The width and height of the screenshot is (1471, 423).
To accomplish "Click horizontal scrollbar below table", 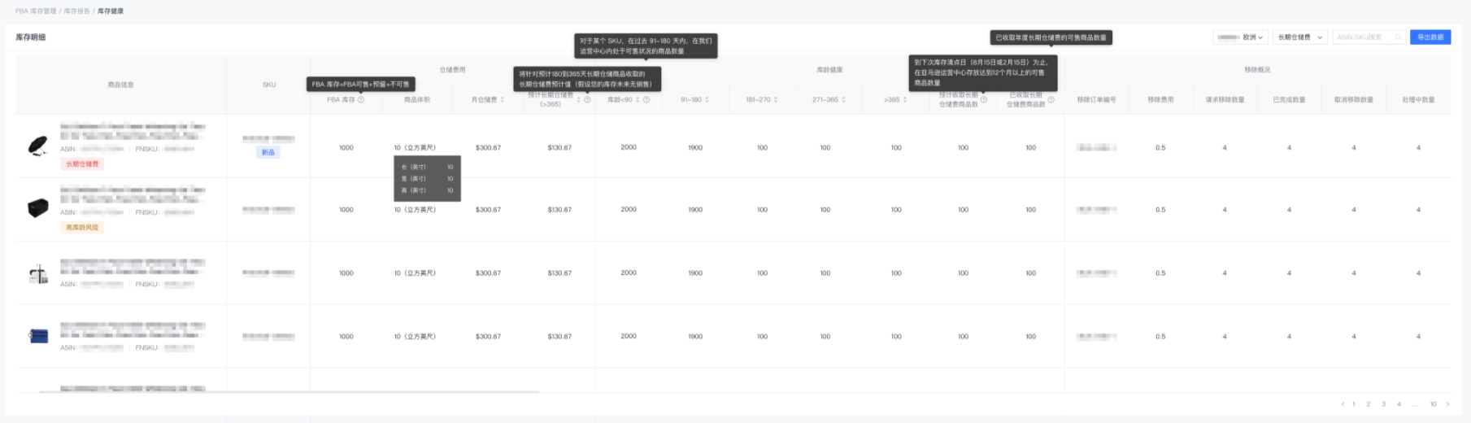I will pyautogui.click(x=289, y=392).
